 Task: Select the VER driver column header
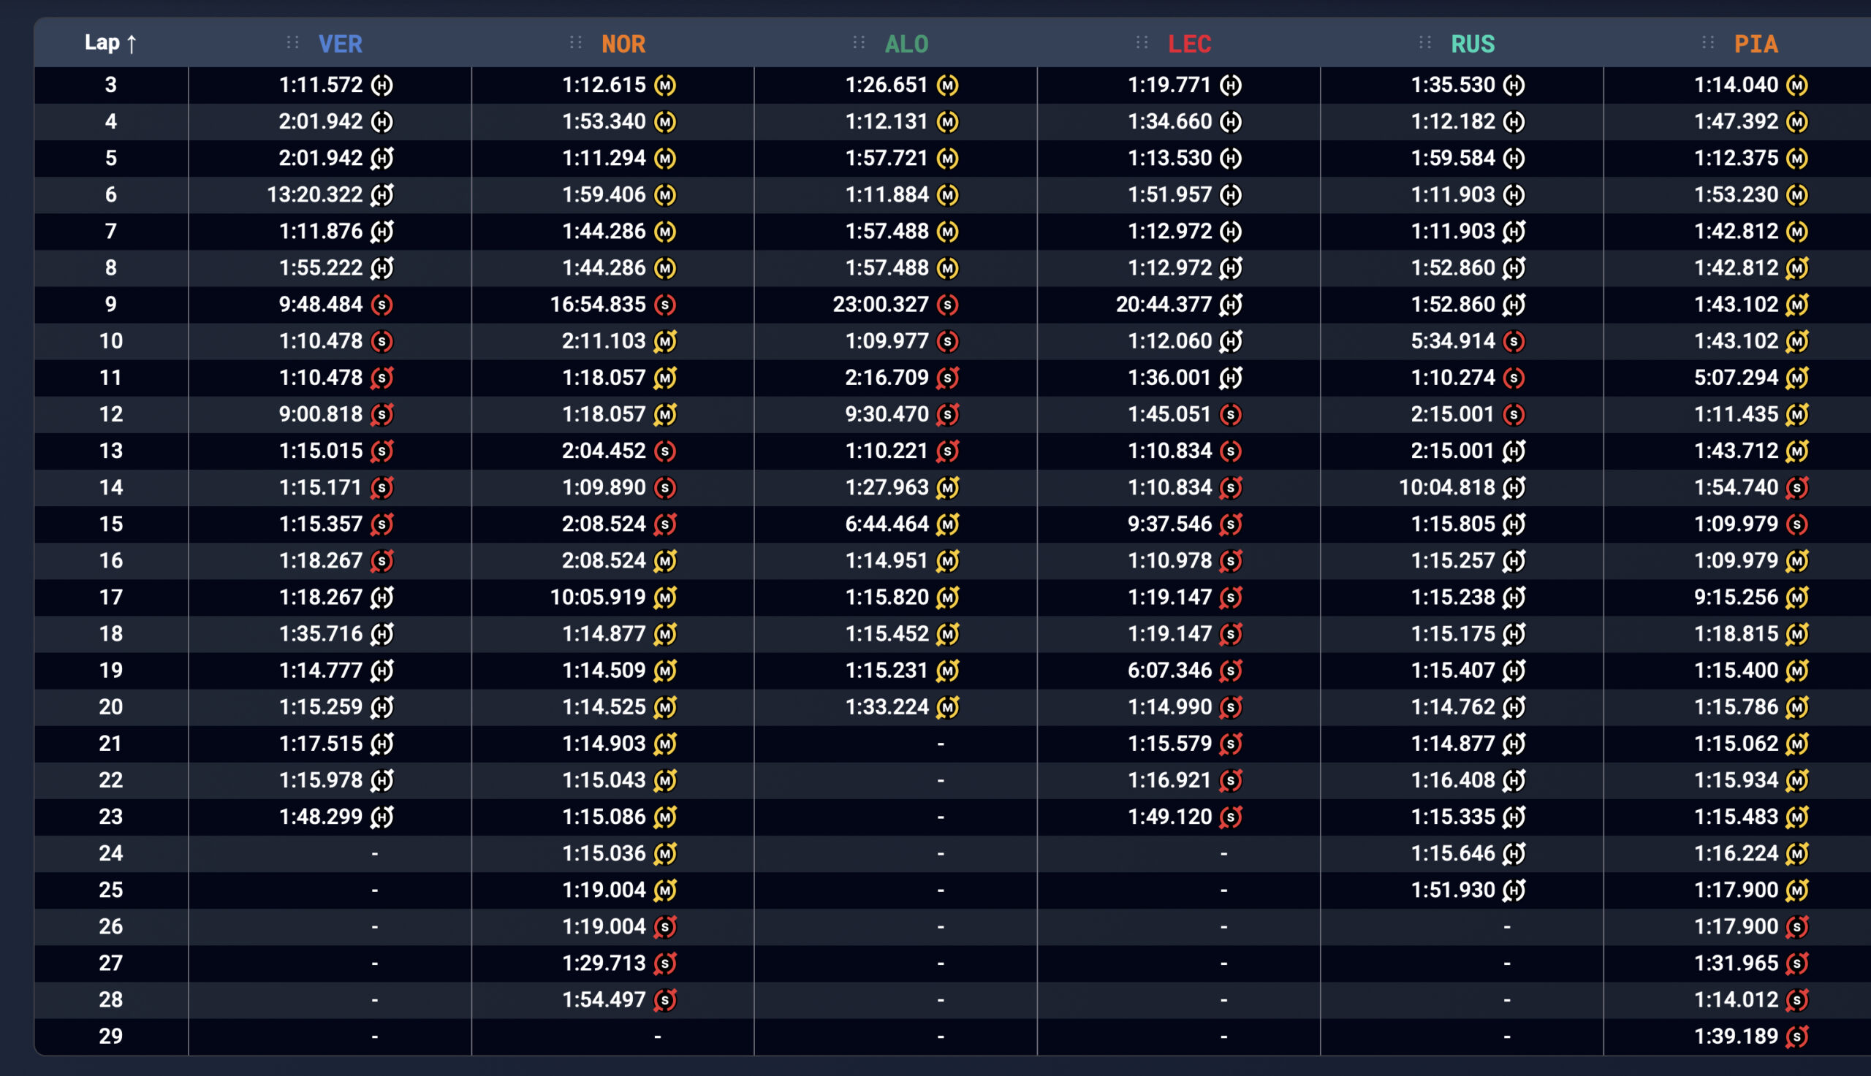pyautogui.click(x=340, y=44)
